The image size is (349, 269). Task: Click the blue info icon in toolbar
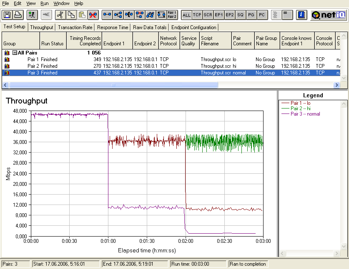click(x=301, y=15)
